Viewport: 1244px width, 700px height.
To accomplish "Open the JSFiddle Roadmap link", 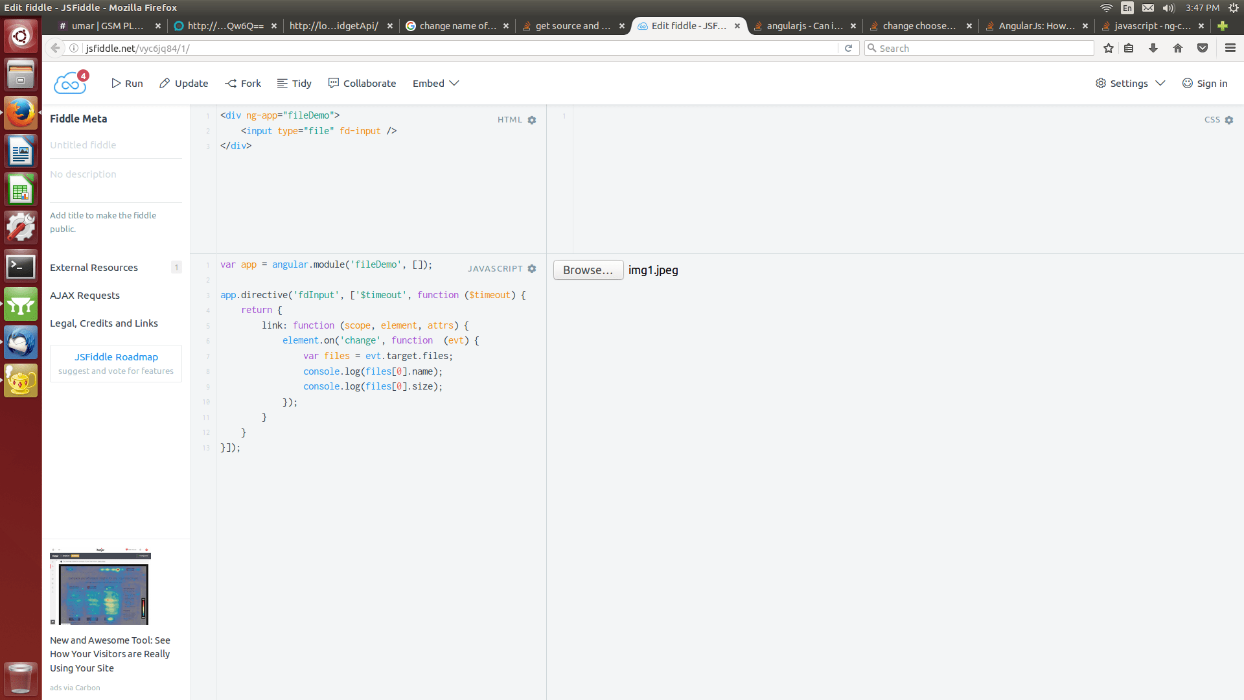I will (x=115, y=356).
